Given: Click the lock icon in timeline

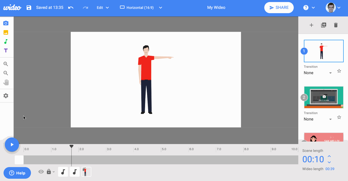Looking at the screenshot, I should (49, 172).
